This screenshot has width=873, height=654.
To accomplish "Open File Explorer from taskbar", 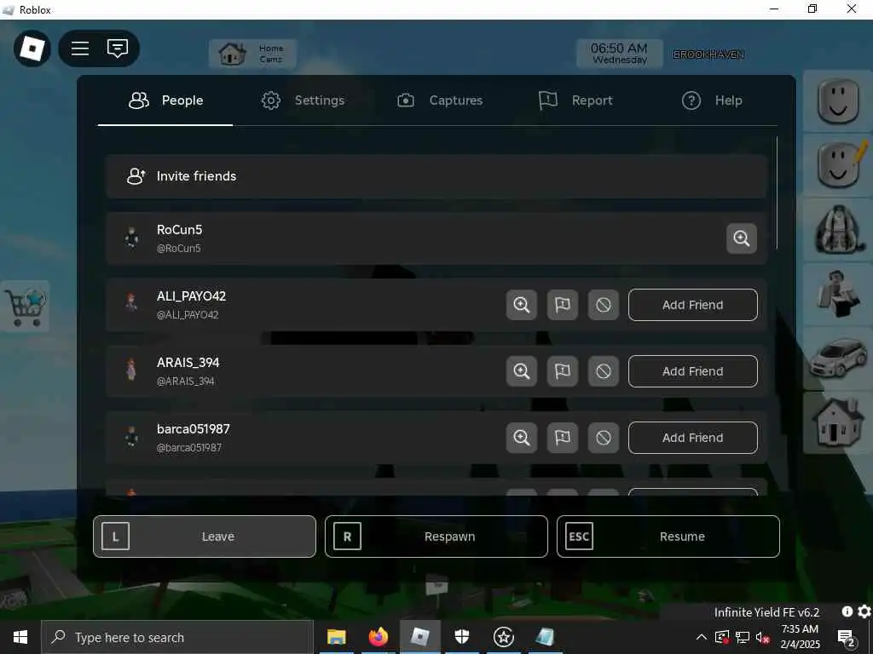I will pyautogui.click(x=336, y=637).
